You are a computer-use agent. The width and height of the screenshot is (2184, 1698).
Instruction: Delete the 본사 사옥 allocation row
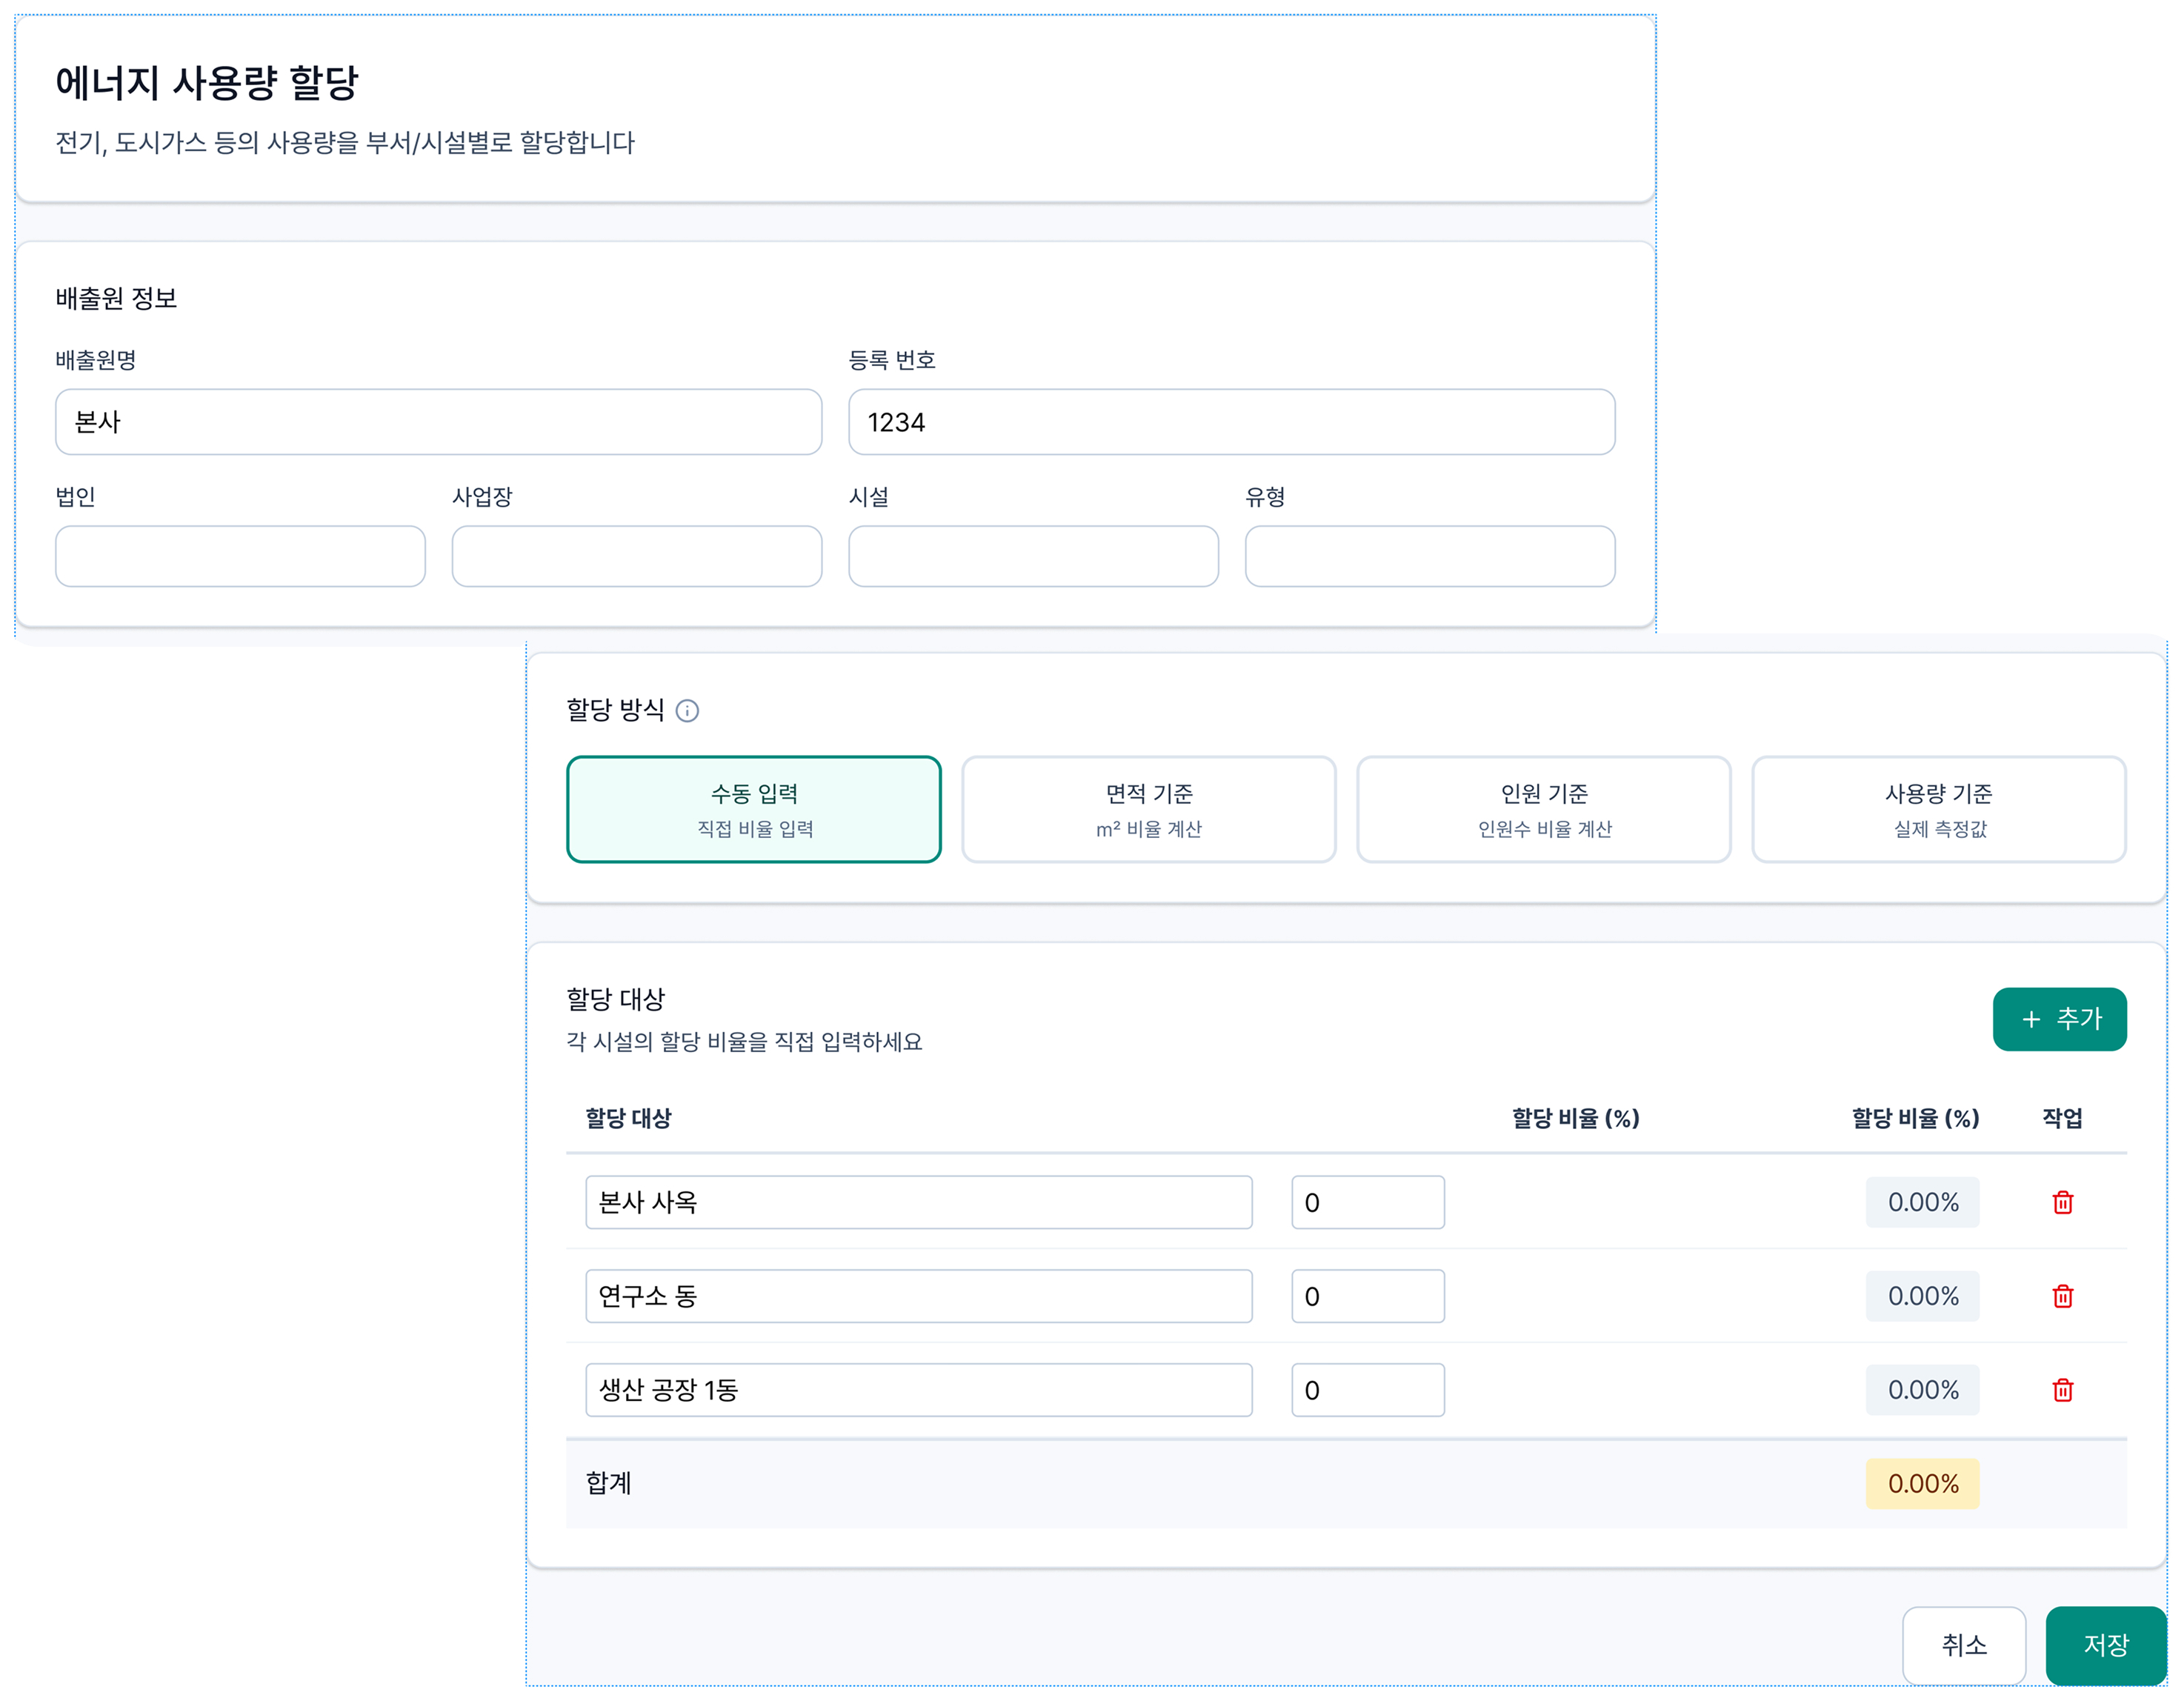[x=2063, y=1202]
